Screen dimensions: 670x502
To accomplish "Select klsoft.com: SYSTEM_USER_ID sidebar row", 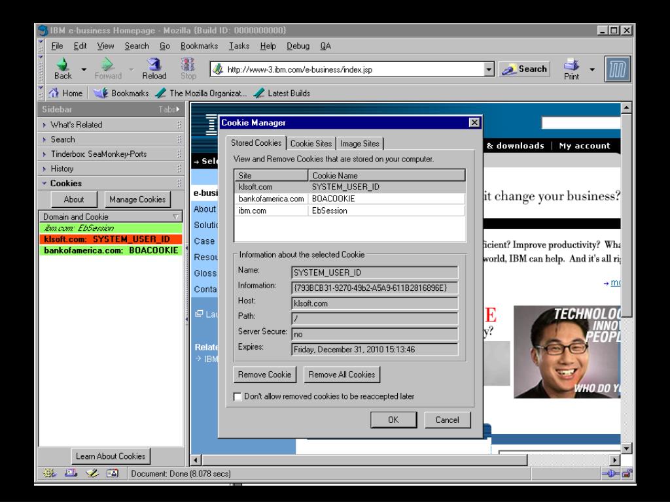I will pos(111,239).
